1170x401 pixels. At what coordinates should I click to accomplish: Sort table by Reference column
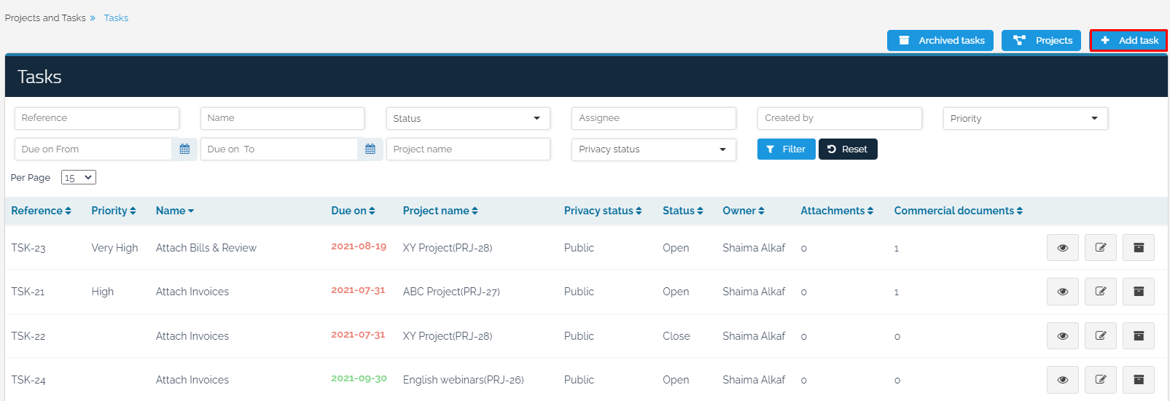tap(41, 211)
